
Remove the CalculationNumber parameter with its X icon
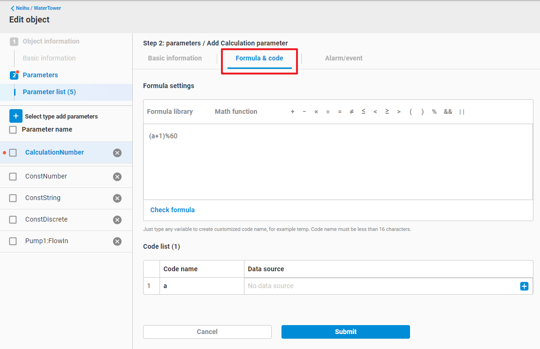(x=117, y=153)
